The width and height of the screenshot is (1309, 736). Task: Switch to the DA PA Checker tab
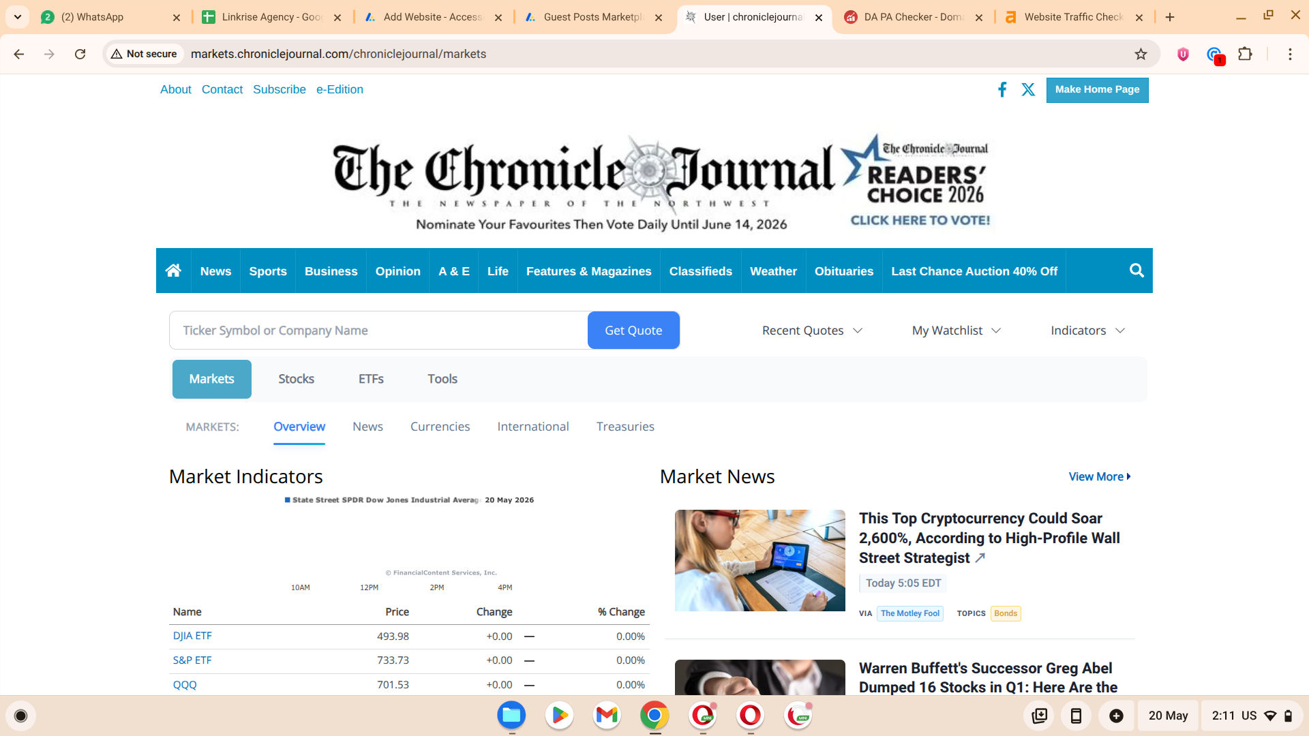(x=914, y=17)
